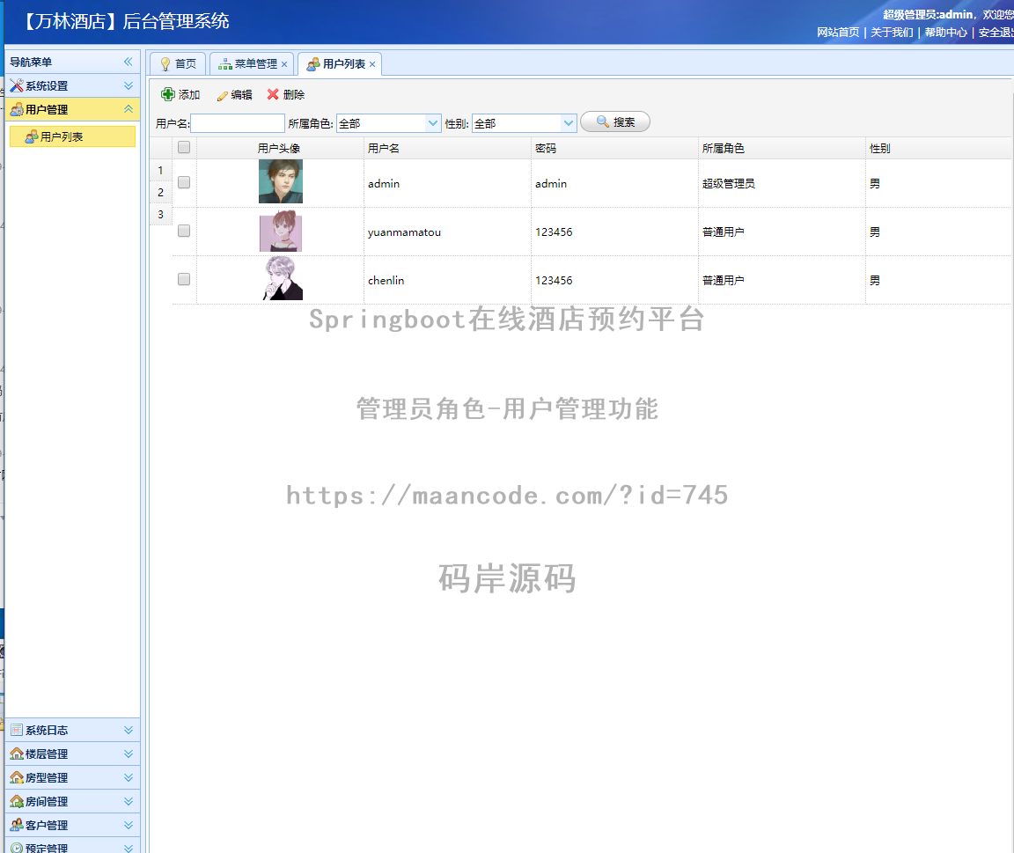
Task: Expand the 系统设置 sidebar section
Action: coord(128,85)
